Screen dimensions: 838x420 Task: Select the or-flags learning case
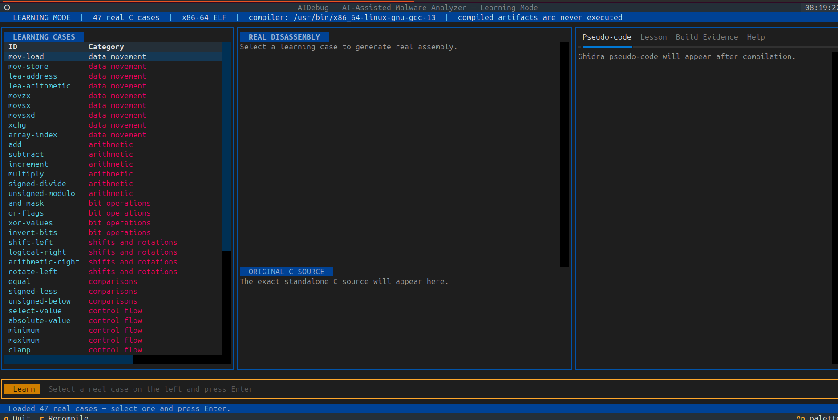(113, 213)
